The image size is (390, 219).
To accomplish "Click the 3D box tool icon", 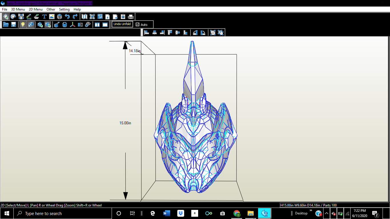I will pyautogui.click(x=59, y=17).
